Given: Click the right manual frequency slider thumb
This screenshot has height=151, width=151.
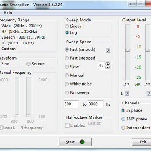Looking at the screenshot, I should pos(29,115).
